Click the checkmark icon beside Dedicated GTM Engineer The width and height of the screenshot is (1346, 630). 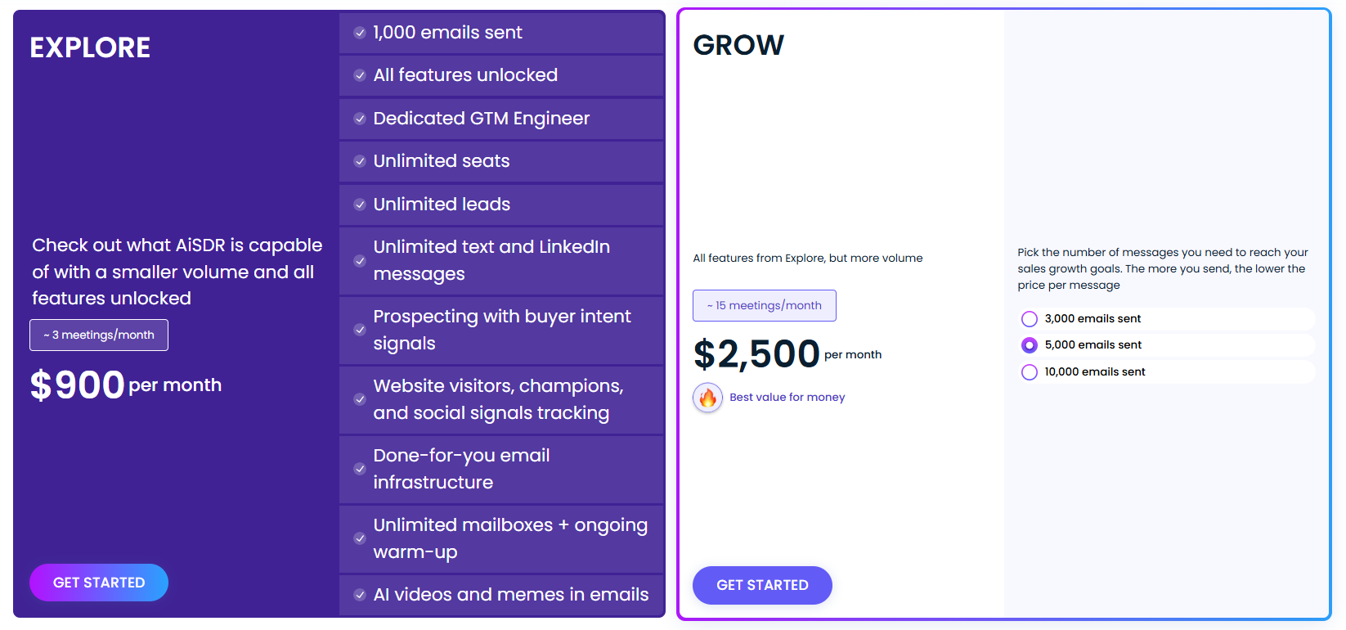359,119
